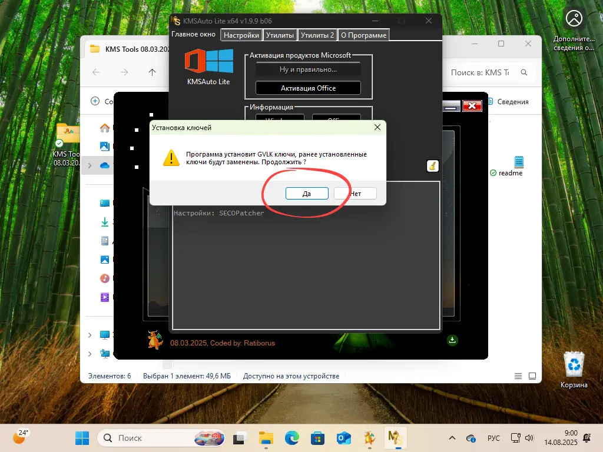603x452 pixels.
Task: Click the green download icon in KMSAuto window
Action: click(x=452, y=340)
